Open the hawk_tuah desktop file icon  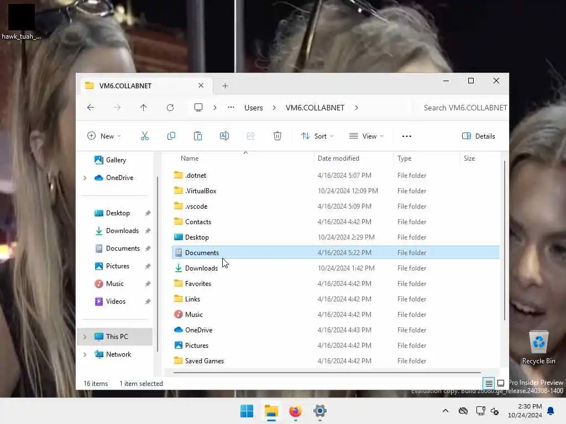click(22, 21)
